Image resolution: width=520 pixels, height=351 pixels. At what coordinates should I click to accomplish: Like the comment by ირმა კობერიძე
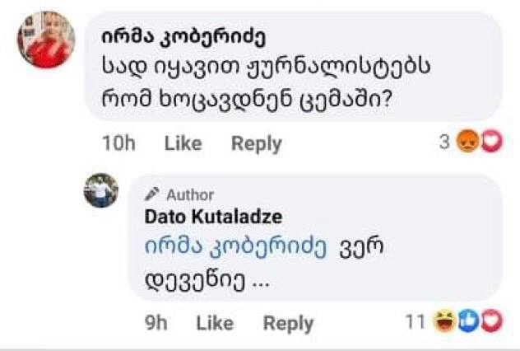click(183, 143)
